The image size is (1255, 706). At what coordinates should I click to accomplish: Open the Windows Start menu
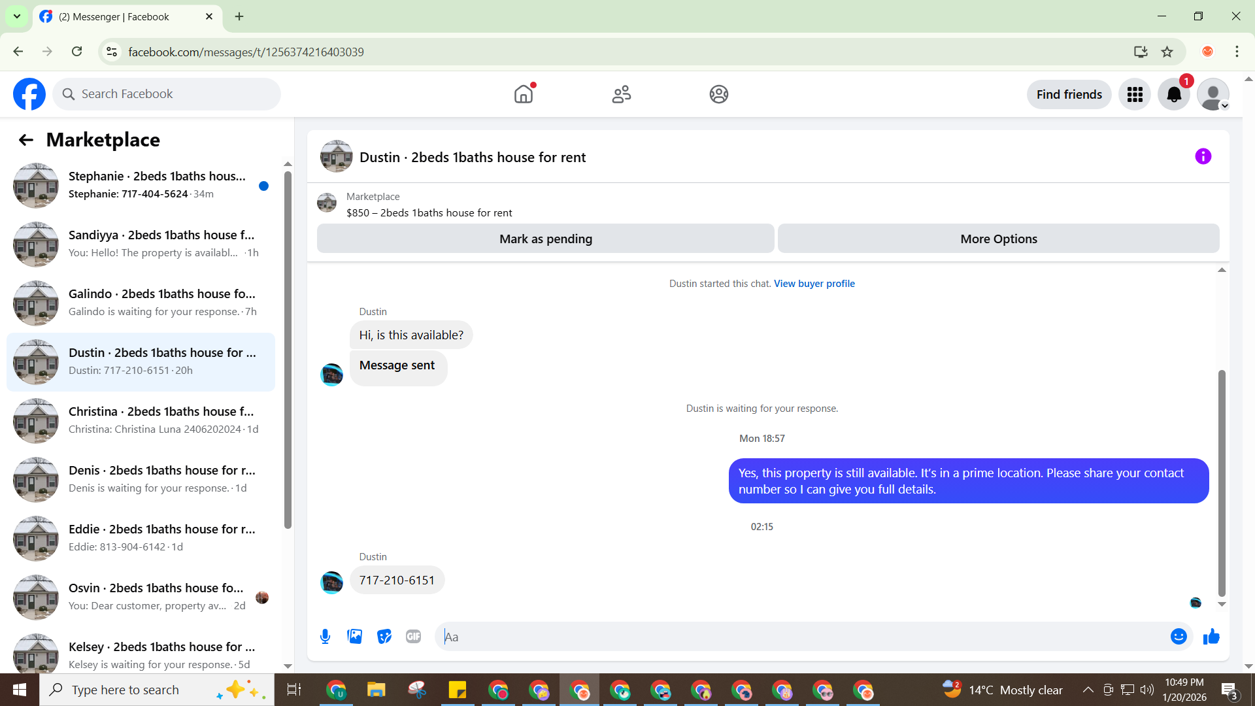click(x=20, y=690)
